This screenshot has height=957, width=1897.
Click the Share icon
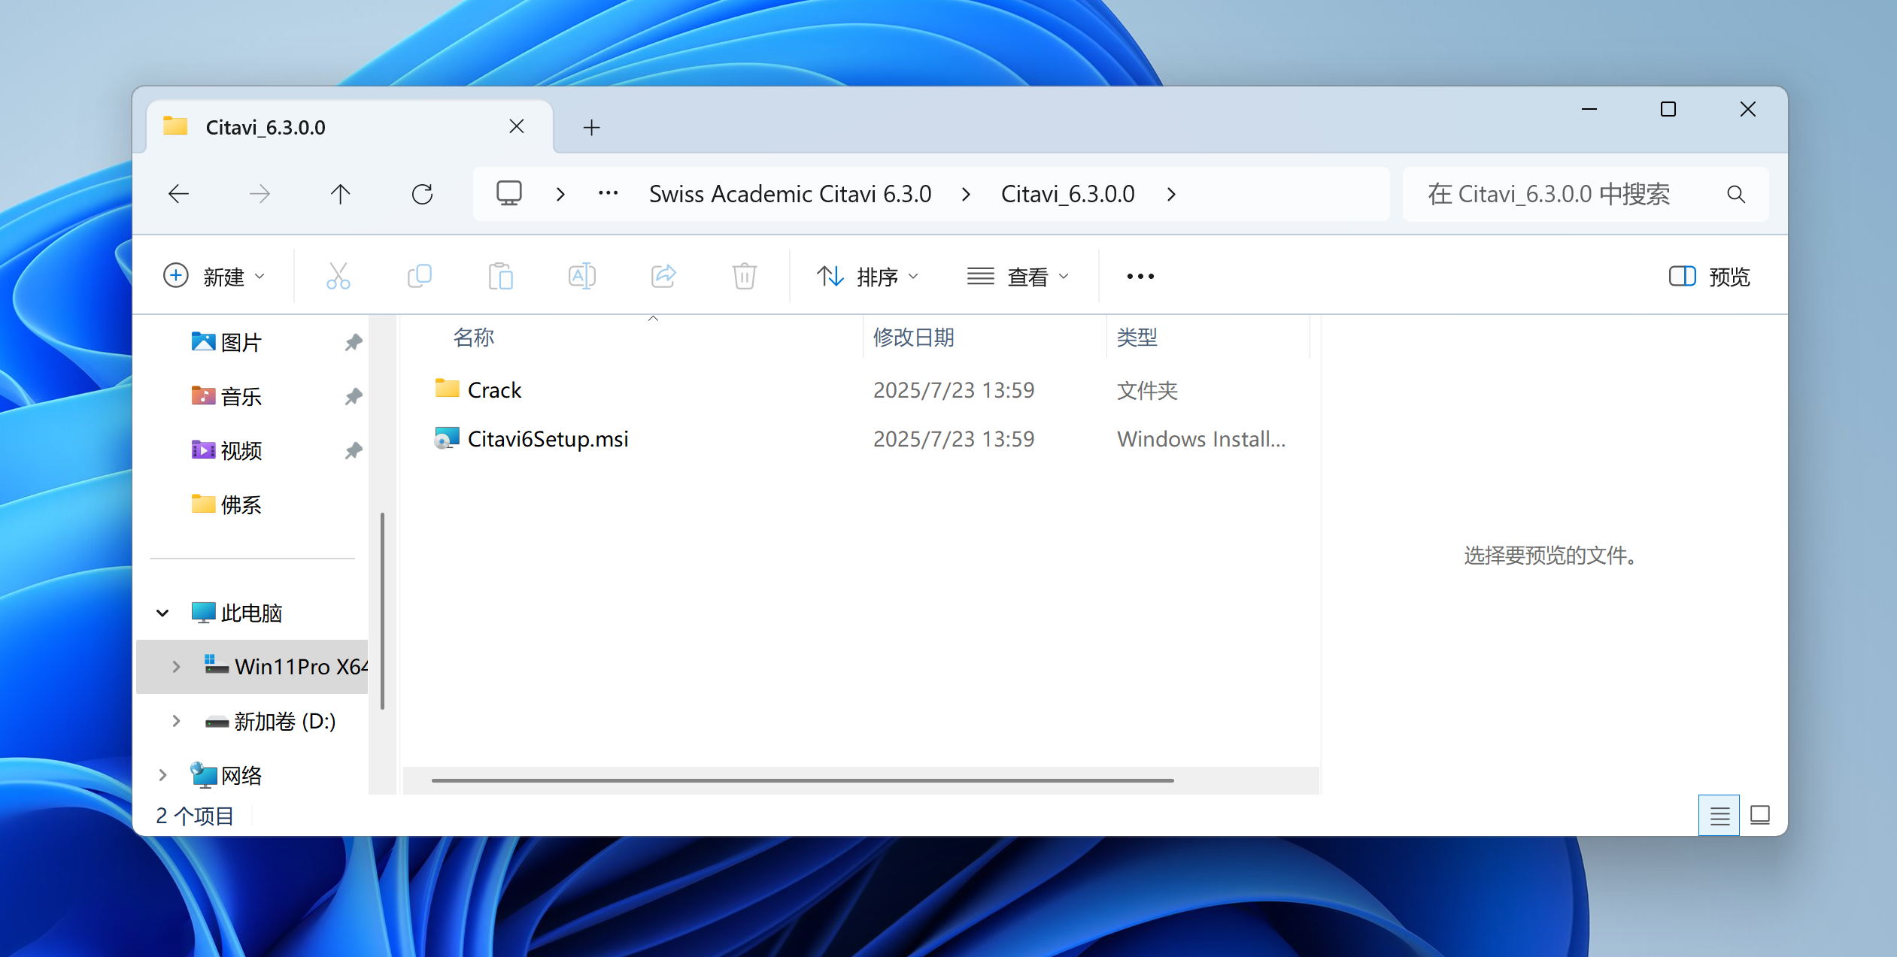(663, 276)
